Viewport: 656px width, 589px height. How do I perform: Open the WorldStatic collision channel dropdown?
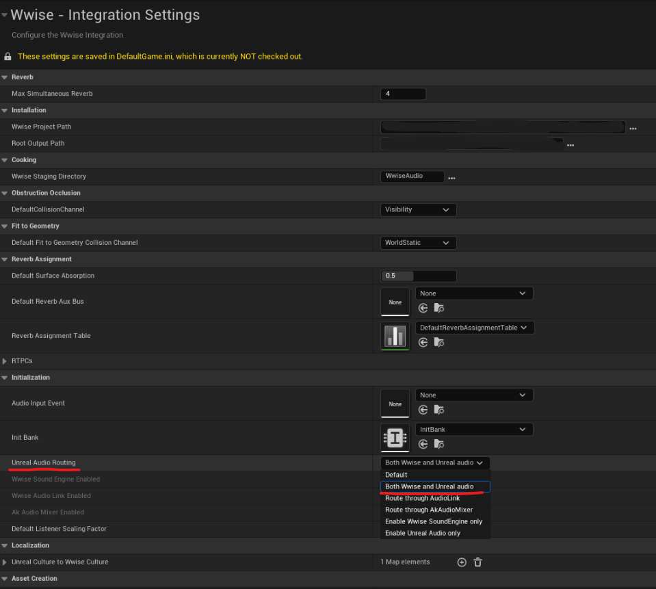(x=418, y=243)
